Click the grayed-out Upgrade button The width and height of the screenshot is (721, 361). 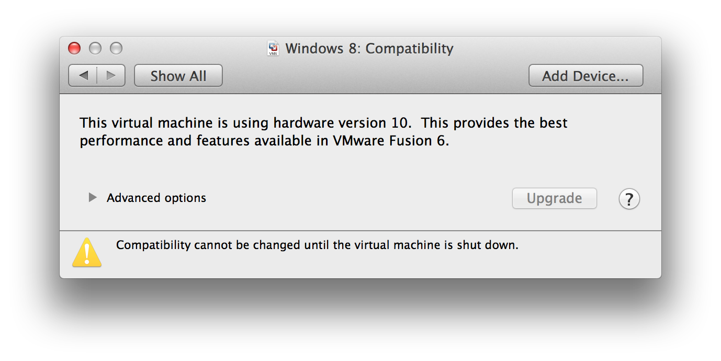coord(554,199)
